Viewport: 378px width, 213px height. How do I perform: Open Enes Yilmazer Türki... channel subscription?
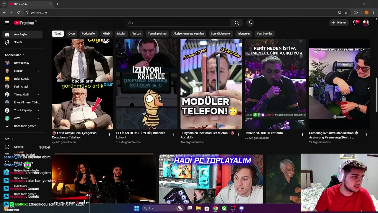coord(22,102)
